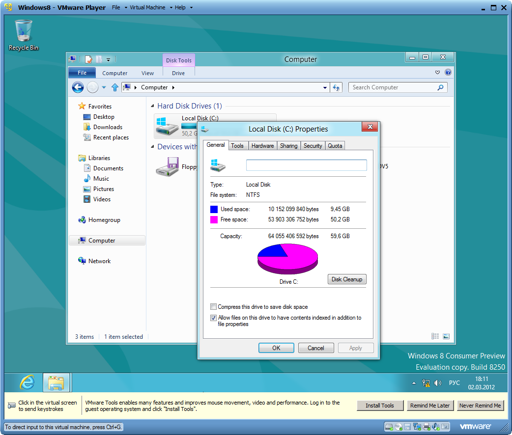Select Downloads in Favorites
This screenshot has width=512, height=435.
point(103,127)
